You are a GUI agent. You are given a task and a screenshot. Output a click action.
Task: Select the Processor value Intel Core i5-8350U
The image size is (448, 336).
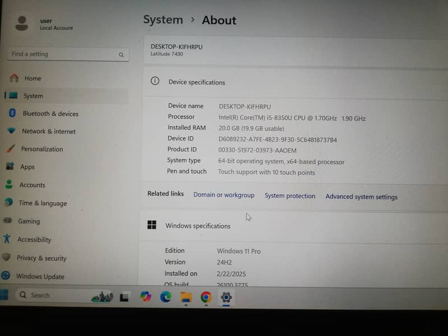[x=292, y=118]
